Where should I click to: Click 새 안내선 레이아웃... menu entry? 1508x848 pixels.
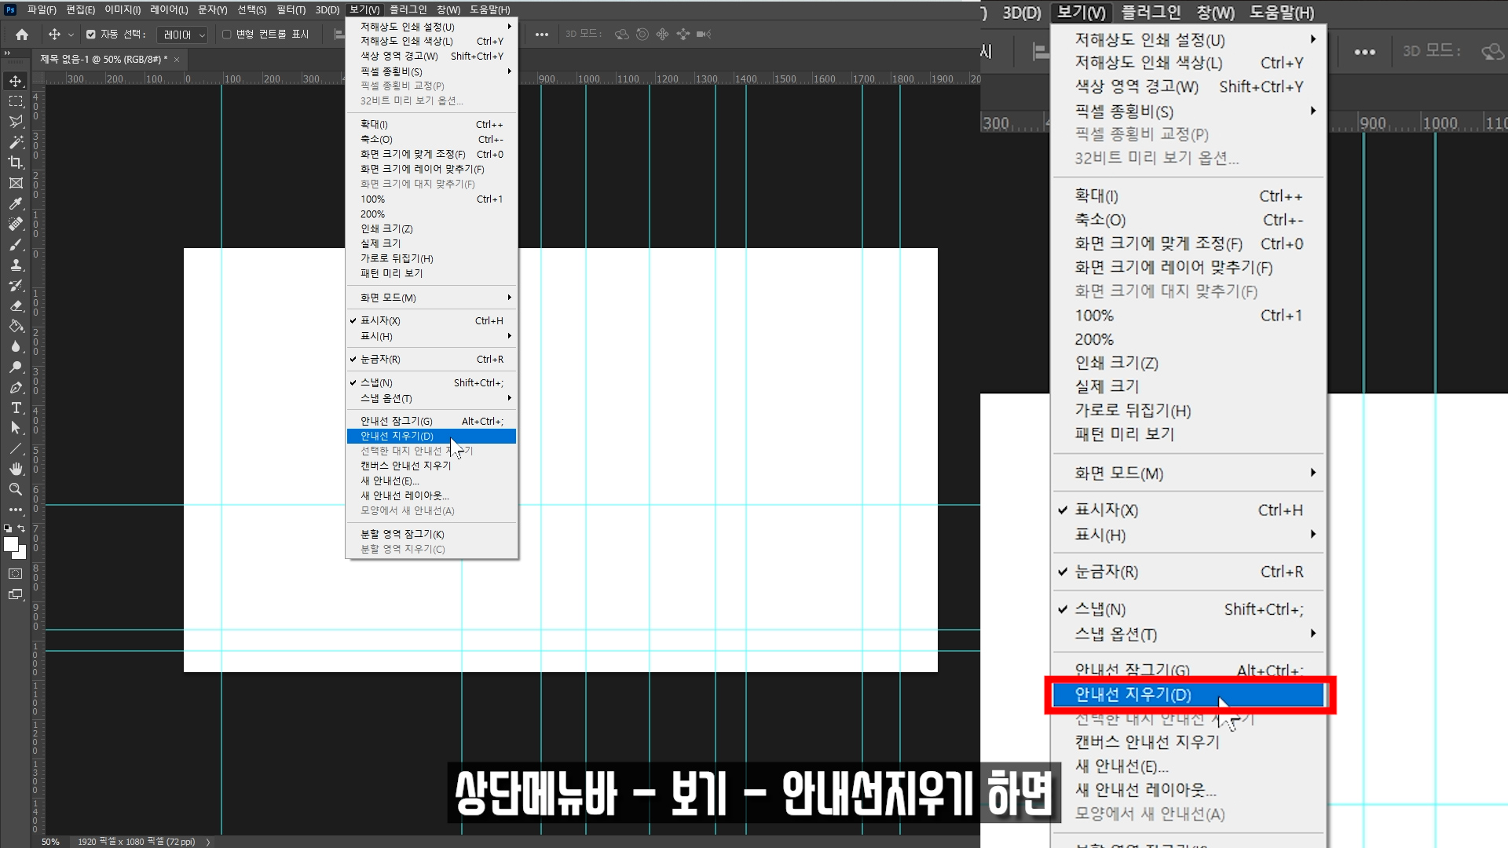(x=404, y=495)
